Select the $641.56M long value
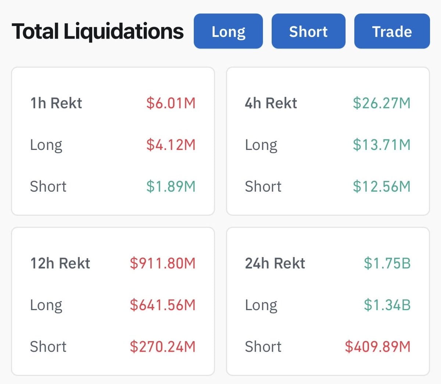This screenshot has width=441, height=384. (162, 305)
